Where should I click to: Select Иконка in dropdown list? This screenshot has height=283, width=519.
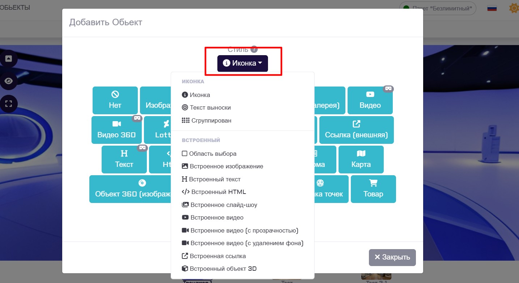[196, 95]
